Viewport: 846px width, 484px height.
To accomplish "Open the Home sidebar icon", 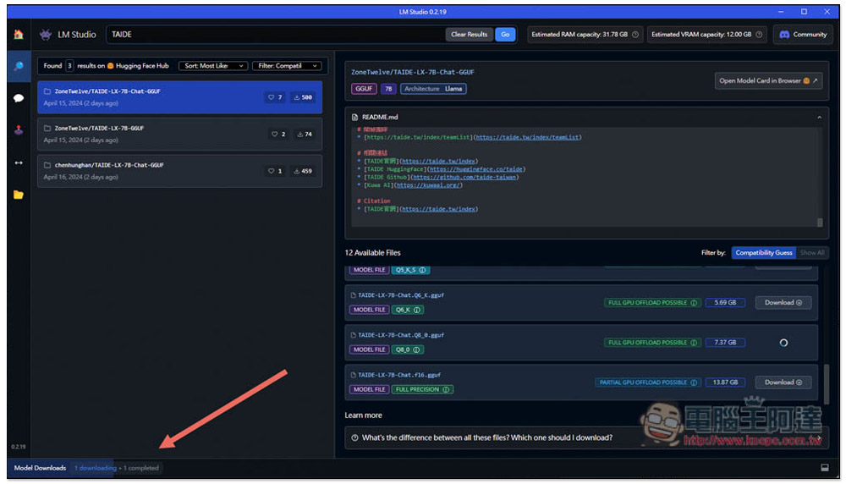I will (x=19, y=35).
